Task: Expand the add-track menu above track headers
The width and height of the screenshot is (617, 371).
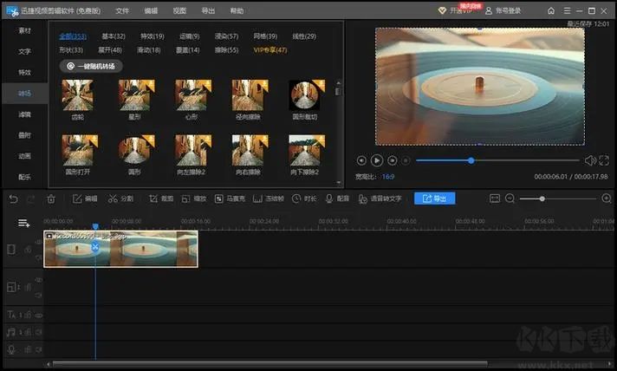Action: pos(23,223)
